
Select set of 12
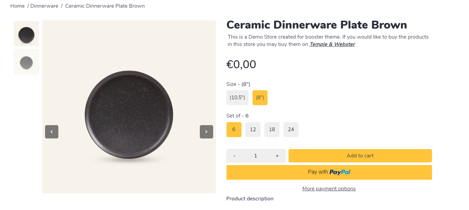coord(253,129)
